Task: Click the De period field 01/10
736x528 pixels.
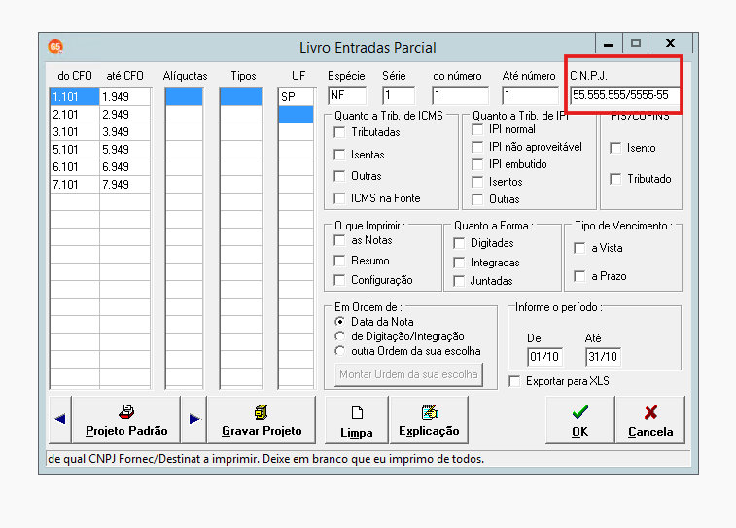Action: (544, 357)
